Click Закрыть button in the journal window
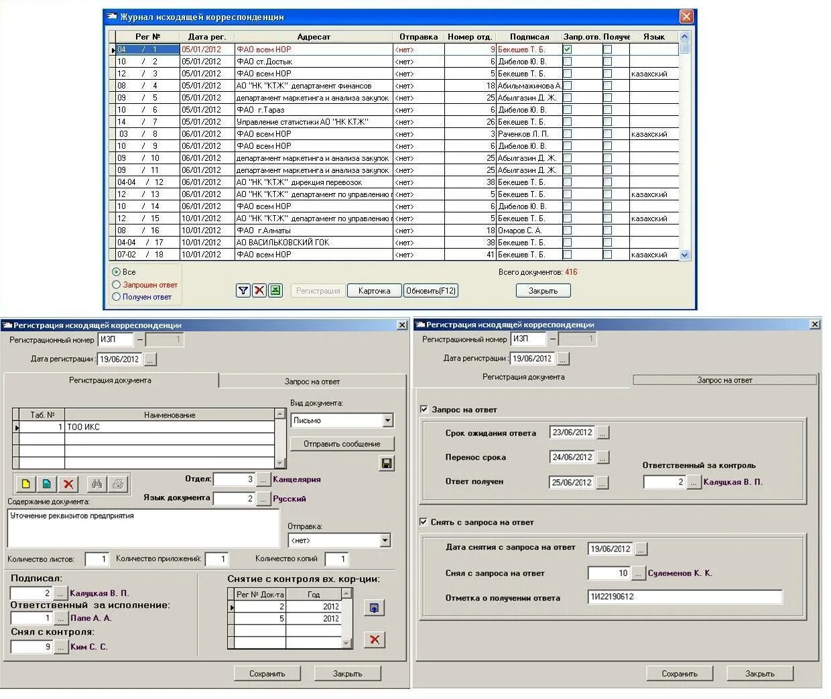 point(544,291)
